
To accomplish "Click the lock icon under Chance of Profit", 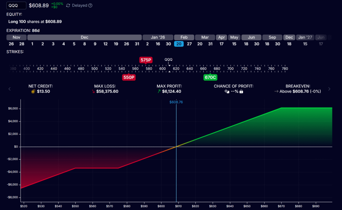I will 241,91.
